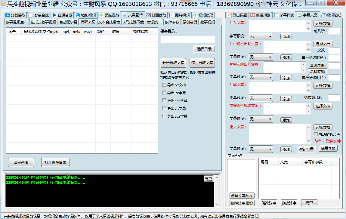Image resolution: width=346 pixels, height=219 pixels.
Task: Expand 字幕预设 dropdown under 片中定时出现文案
Action: click(261, 77)
